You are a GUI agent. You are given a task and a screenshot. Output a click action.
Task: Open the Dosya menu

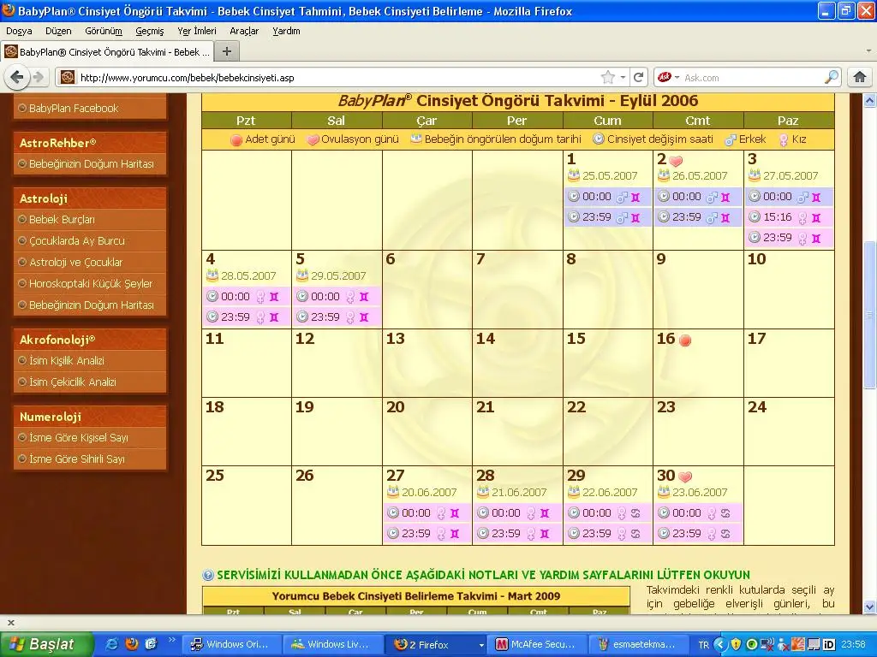[19, 31]
